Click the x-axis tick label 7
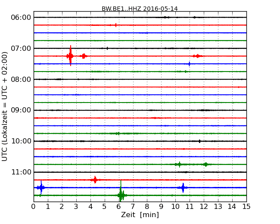This screenshot has height=224, width=280. click(133, 206)
